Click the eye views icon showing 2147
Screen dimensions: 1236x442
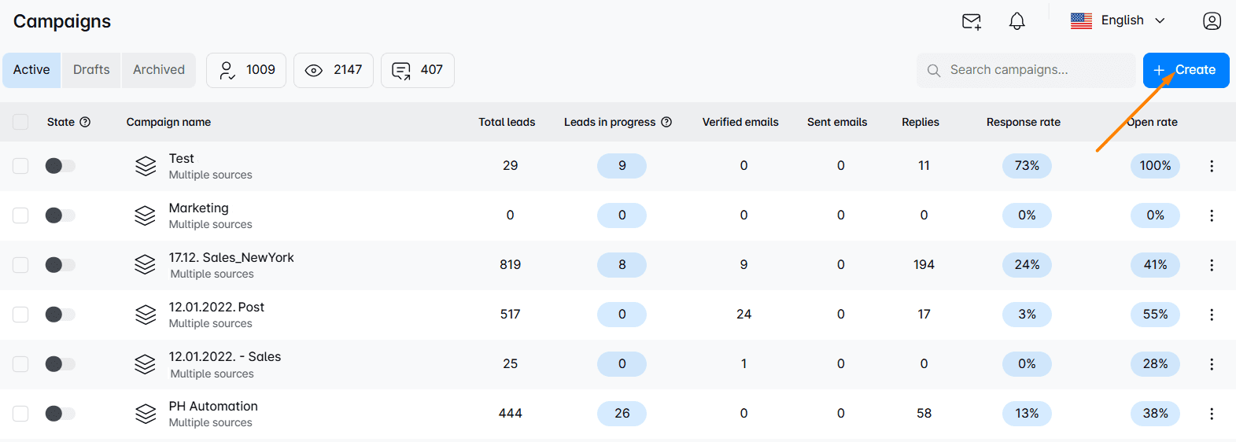pos(314,70)
